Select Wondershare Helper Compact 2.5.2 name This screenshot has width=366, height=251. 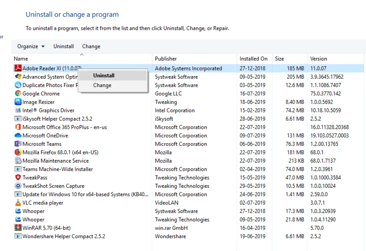(64, 236)
